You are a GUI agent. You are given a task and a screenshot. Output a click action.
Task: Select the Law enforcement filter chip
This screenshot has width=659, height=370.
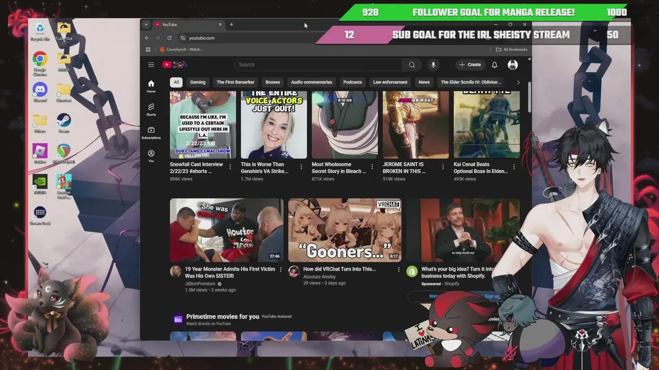click(390, 82)
